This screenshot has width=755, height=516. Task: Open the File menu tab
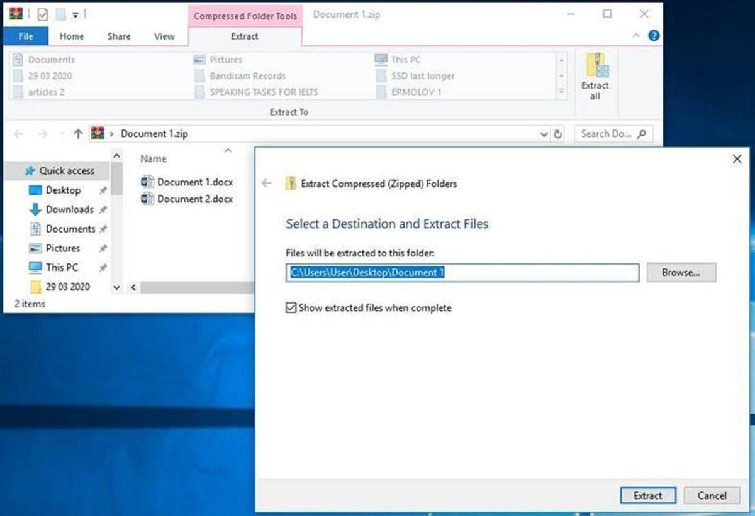coord(26,36)
